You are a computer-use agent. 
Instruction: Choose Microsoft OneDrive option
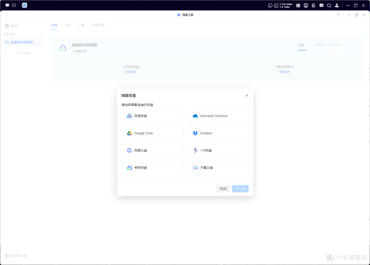[218, 116]
